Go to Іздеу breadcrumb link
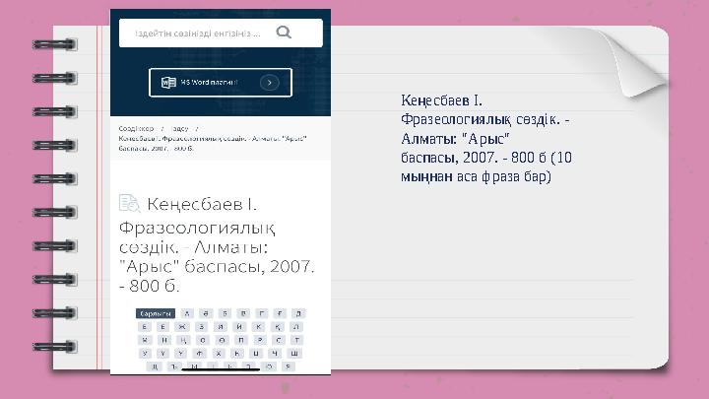 tap(180, 129)
